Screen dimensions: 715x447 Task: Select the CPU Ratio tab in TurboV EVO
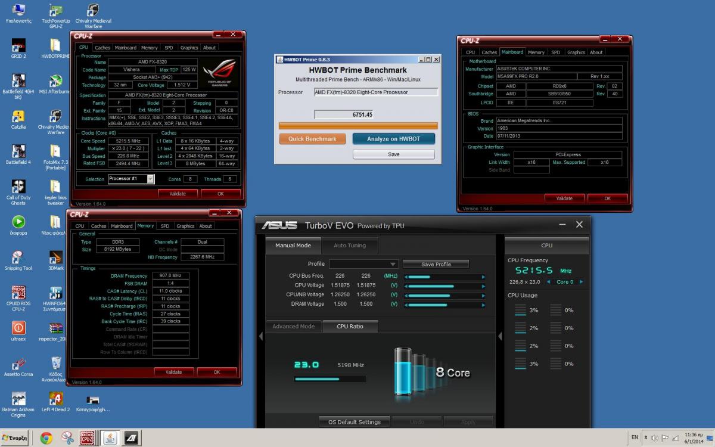tap(350, 327)
